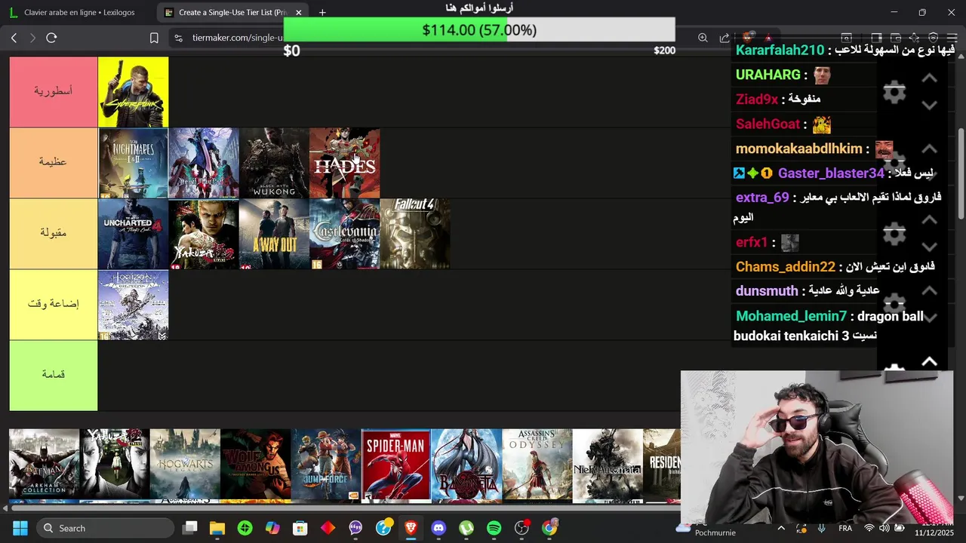Click the عظيمة orange tier label
Image resolution: width=966 pixels, height=543 pixels.
coord(54,162)
